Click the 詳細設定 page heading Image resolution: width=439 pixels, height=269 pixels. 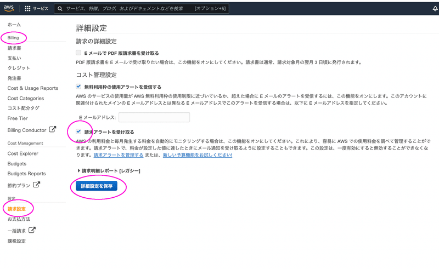click(91, 28)
